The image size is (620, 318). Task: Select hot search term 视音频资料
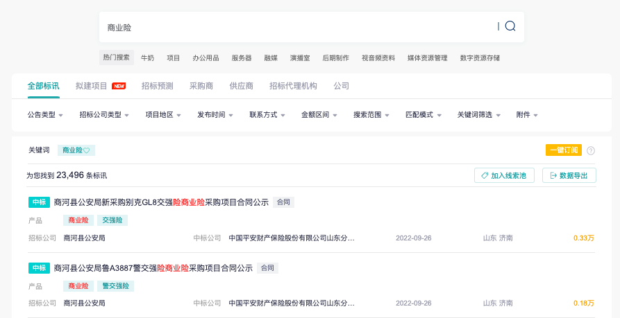[x=378, y=58]
